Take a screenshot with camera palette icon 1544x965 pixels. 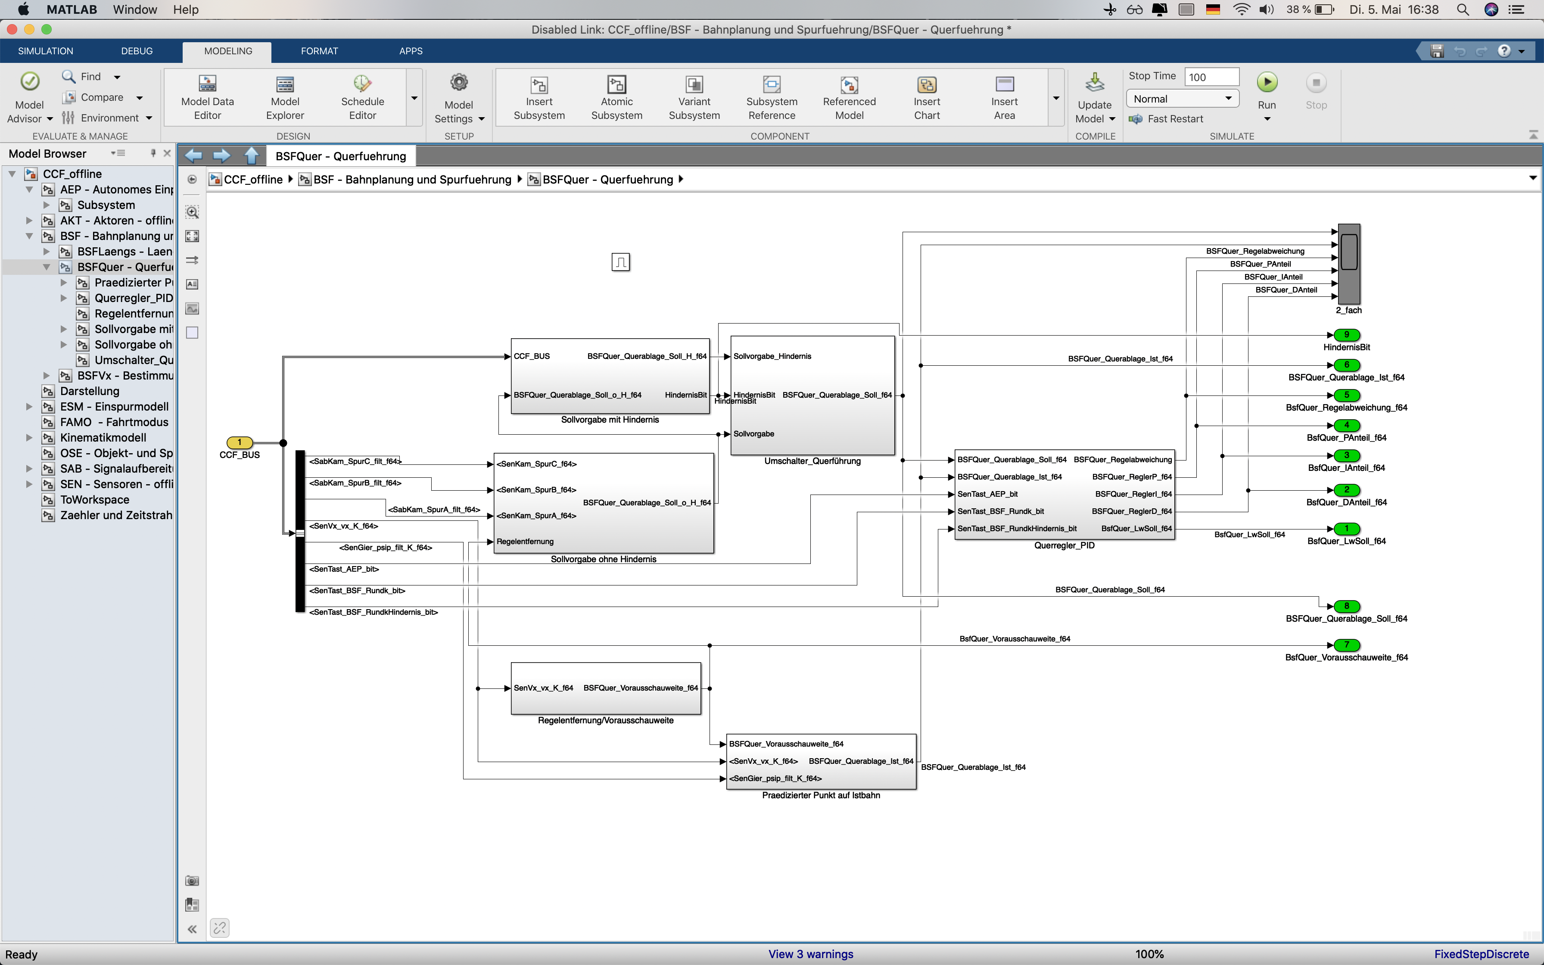[192, 881]
